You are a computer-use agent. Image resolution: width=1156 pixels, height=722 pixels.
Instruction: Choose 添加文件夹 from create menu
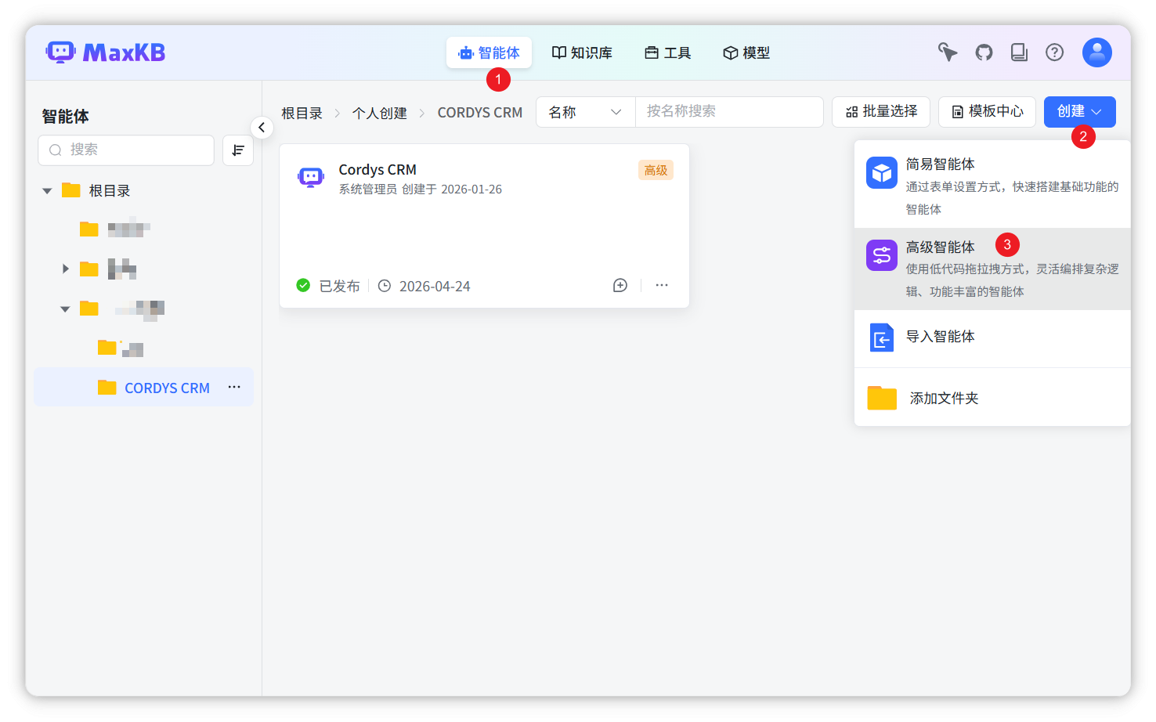tap(992, 398)
